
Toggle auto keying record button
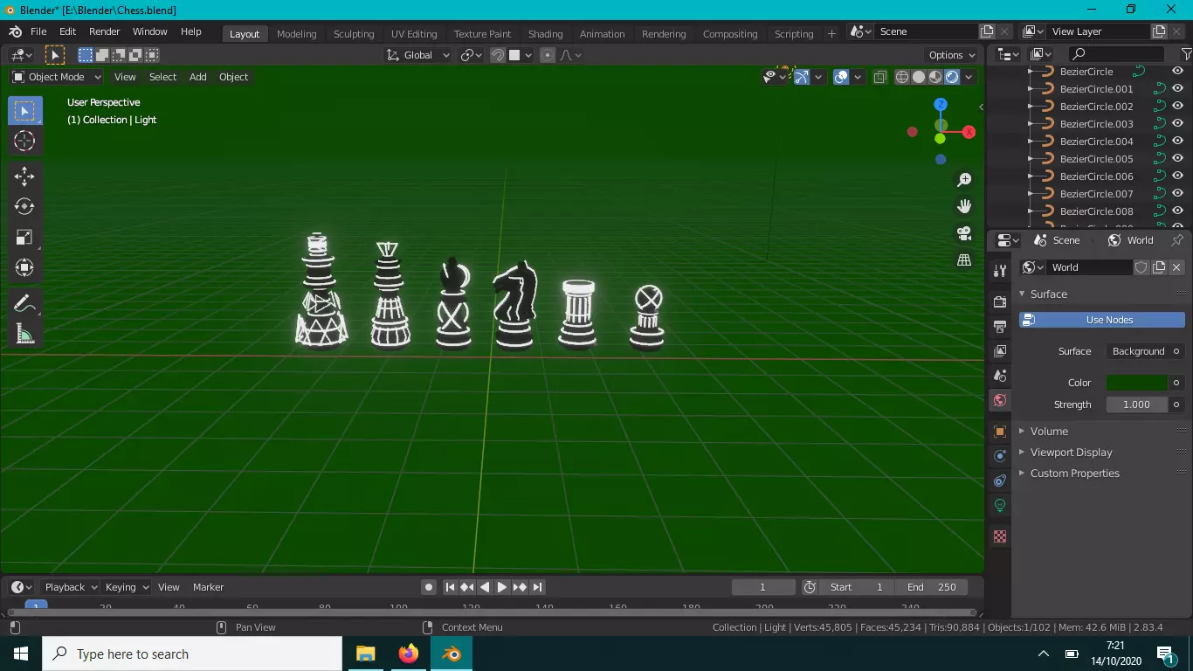(x=429, y=587)
